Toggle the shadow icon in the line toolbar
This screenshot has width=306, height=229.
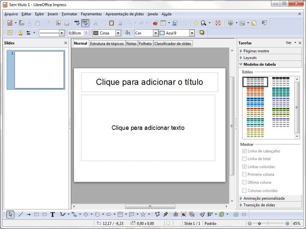(202, 32)
